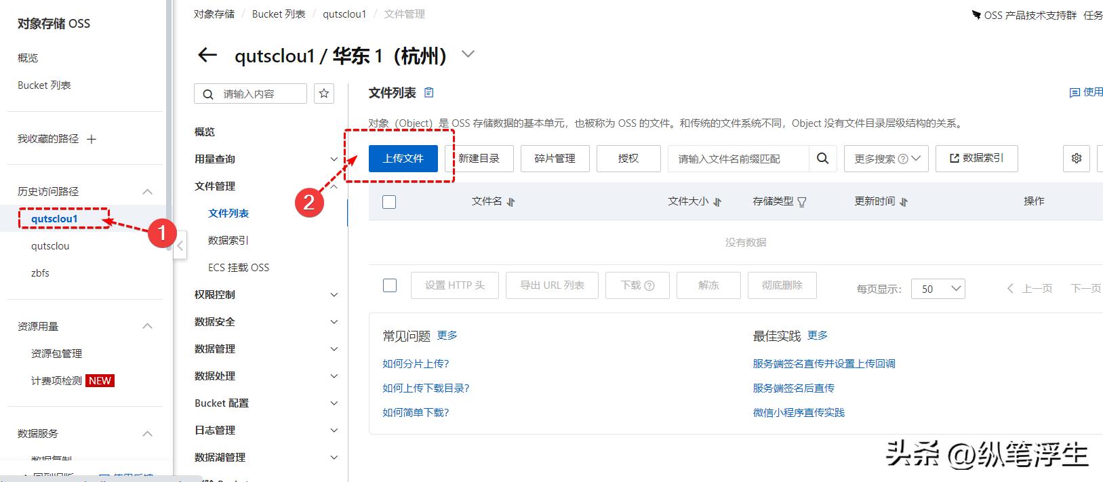Screen dimensions: 1103x482
Task: Open history path zbfs
Action: pyautogui.click(x=40, y=273)
